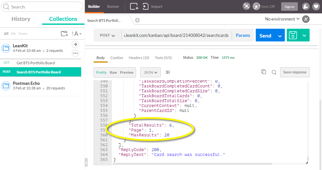
Task: Open Headers (10) tab
Action: [139, 58]
